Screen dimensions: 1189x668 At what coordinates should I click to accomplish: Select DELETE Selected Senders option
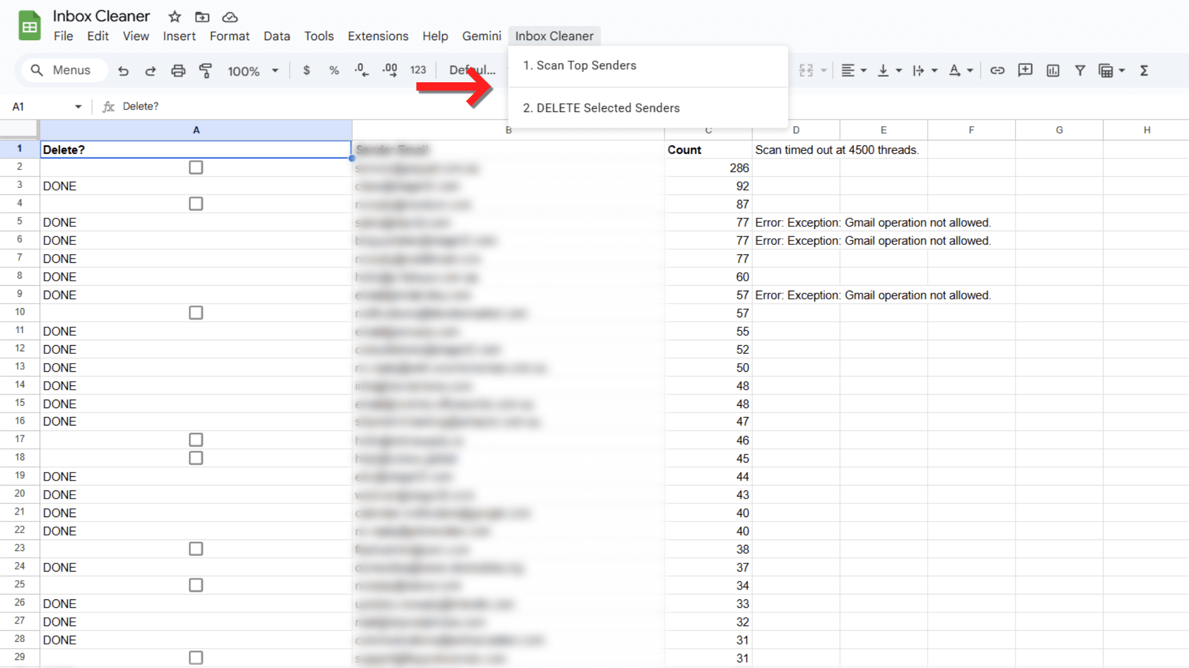click(x=601, y=108)
